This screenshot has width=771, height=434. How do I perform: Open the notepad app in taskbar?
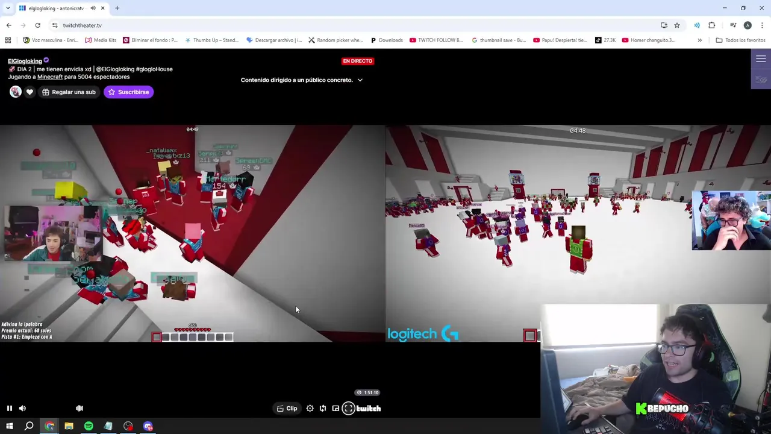pyautogui.click(x=108, y=426)
